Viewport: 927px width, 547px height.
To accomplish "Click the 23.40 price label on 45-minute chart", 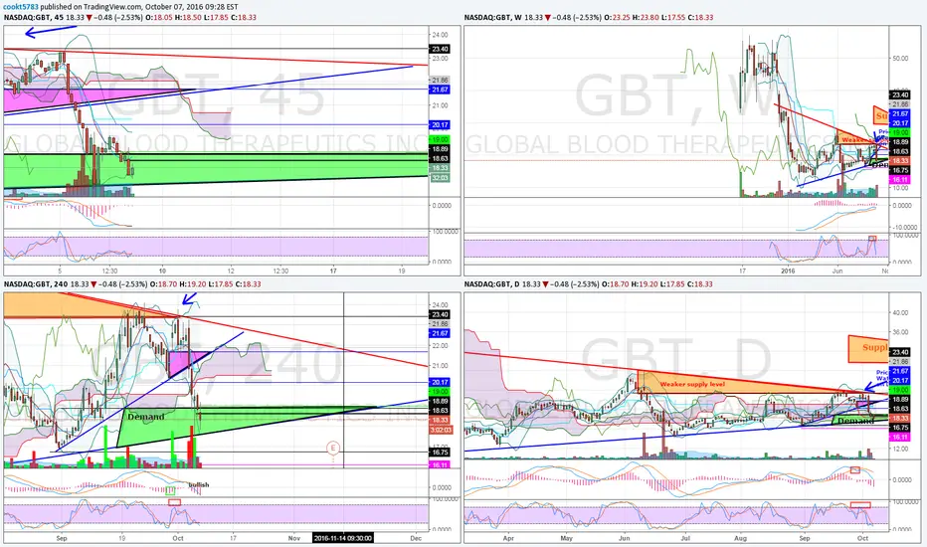I will [x=440, y=49].
